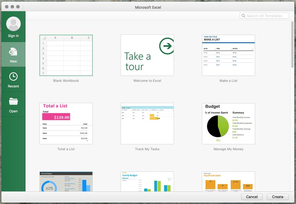Click the "Blank Workbook" caption text
Screen dimensions: 296x204
coord(66,81)
